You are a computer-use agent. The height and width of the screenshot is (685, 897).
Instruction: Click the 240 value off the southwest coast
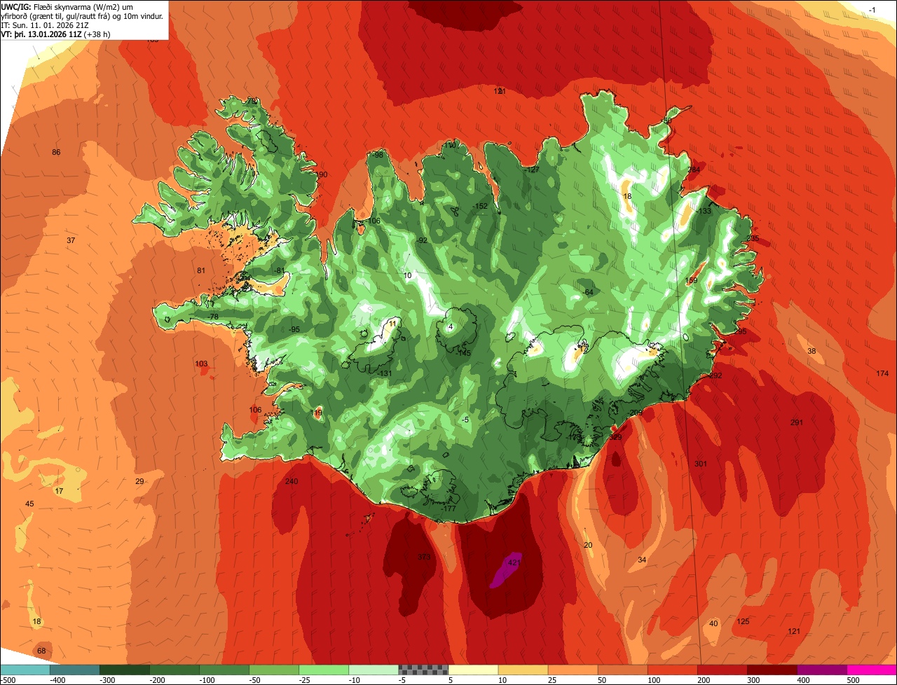[x=292, y=481]
